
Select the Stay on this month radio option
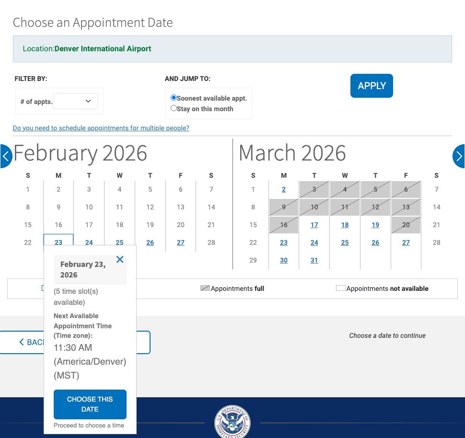tap(174, 108)
